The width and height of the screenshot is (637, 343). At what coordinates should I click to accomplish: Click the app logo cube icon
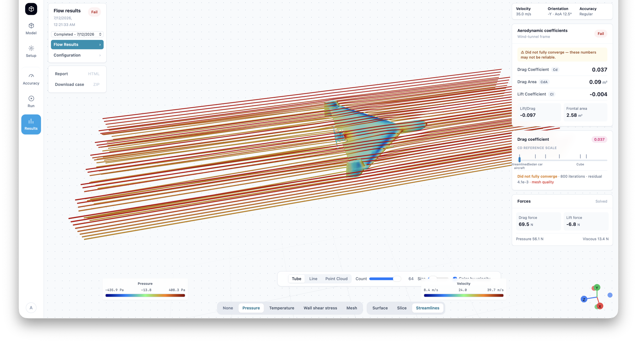point(31,9)
